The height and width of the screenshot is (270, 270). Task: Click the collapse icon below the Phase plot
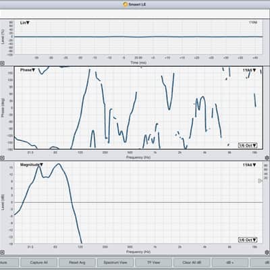pyautogui.click(x=2, y=158)
